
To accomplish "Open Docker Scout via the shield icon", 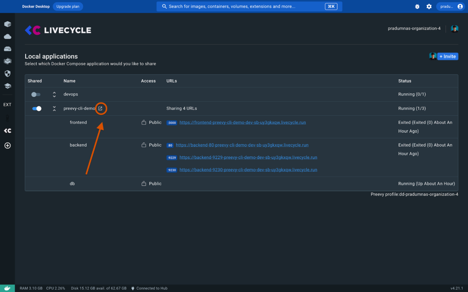I will point(8,73).
